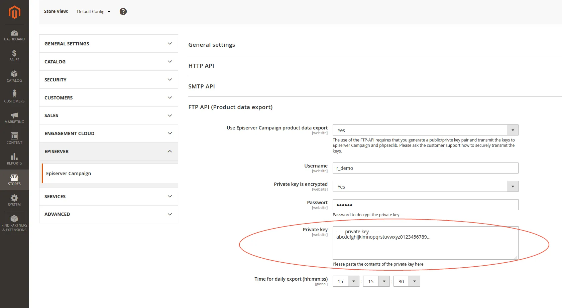The height and width of the screenshot is (308, 562).
Task: Expand the General Settings config section
Action: point(109,44)
